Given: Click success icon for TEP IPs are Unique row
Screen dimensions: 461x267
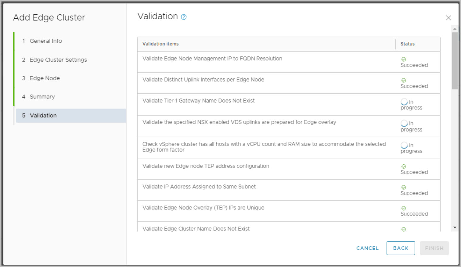Looking at the screenshot, I should pyautogui.click(x=404, y=209).
